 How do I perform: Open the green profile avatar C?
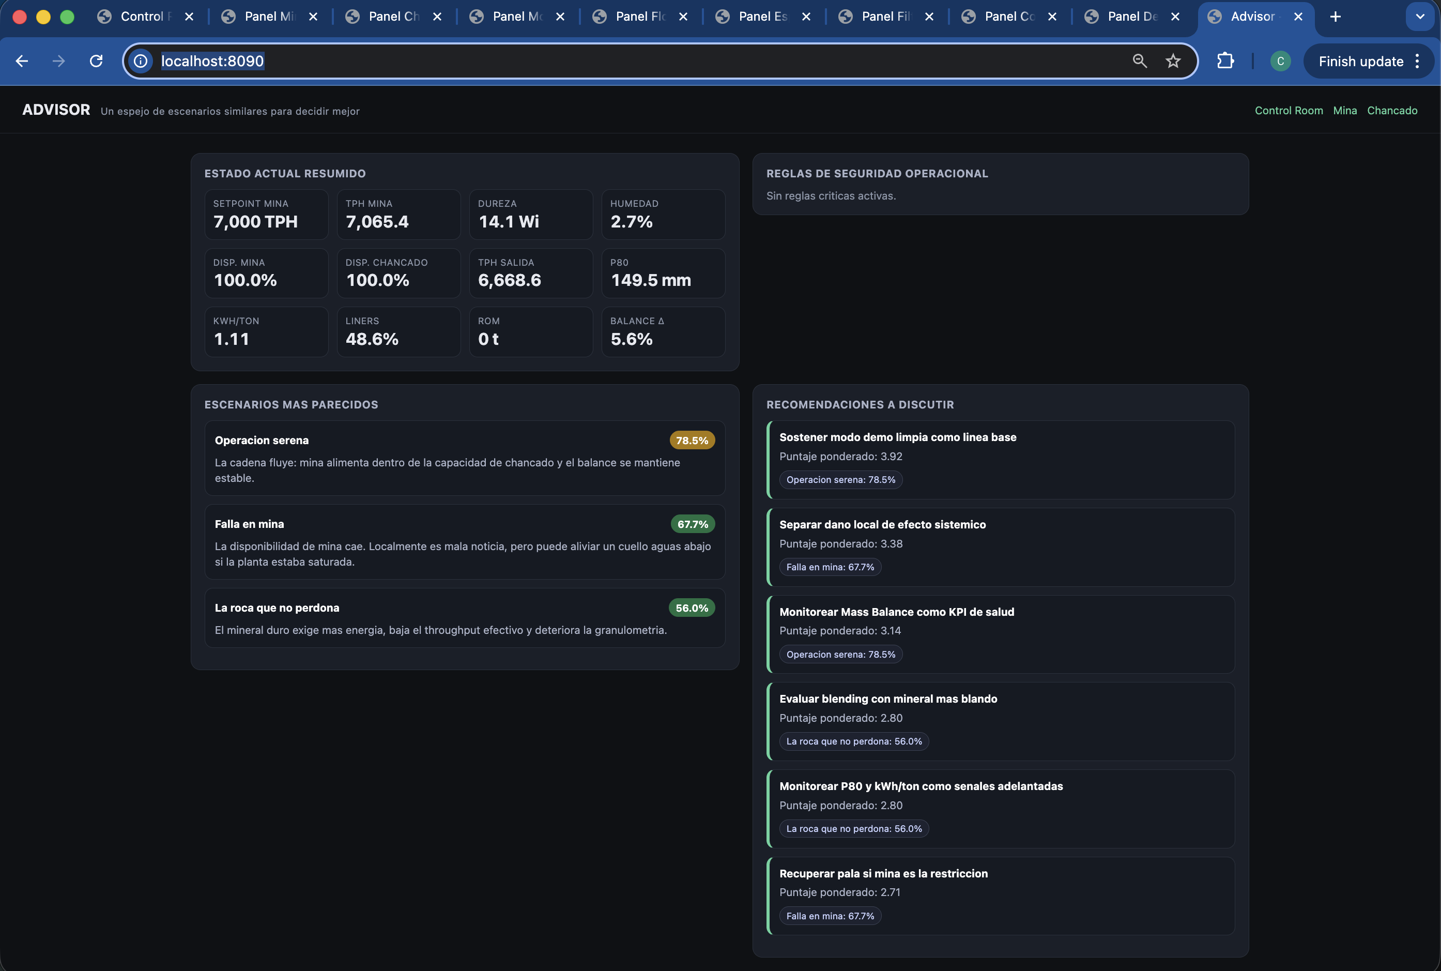tap(1280, 60)
